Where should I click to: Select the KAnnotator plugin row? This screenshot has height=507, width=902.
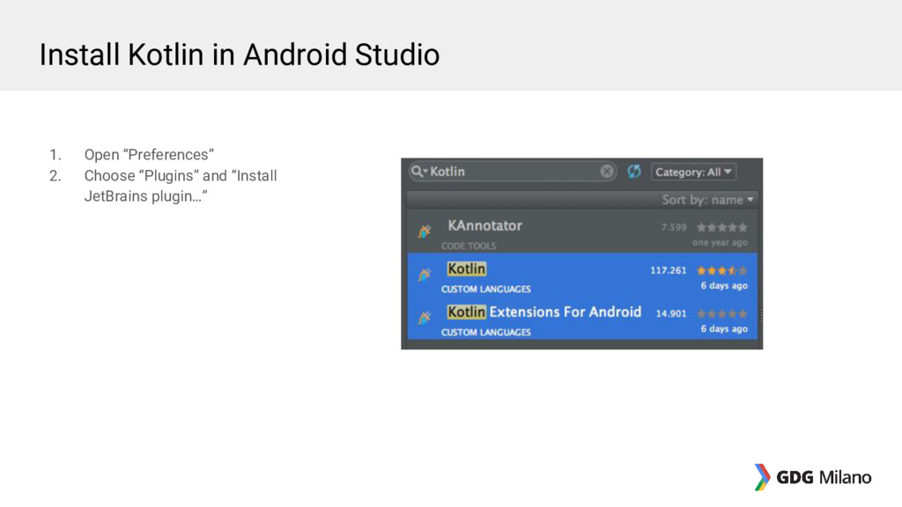(x=582, y=231)
